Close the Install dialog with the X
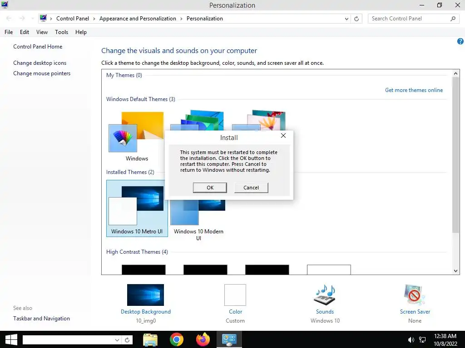The image size is (465, 348). tap(283, 135)
